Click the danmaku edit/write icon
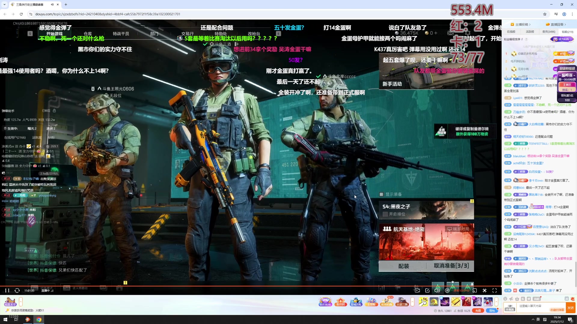Image resolution: width=577 pixels, height=324 pixels. 427,290
